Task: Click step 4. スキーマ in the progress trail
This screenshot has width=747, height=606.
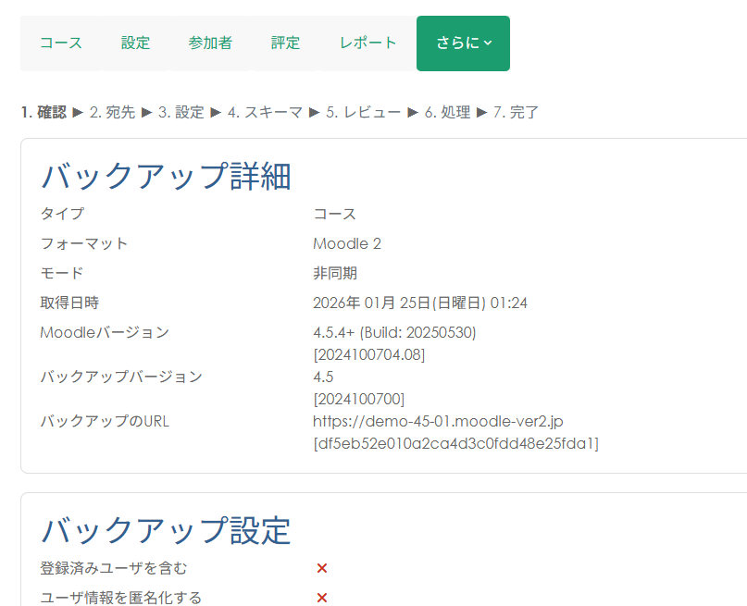Action: 265,113
